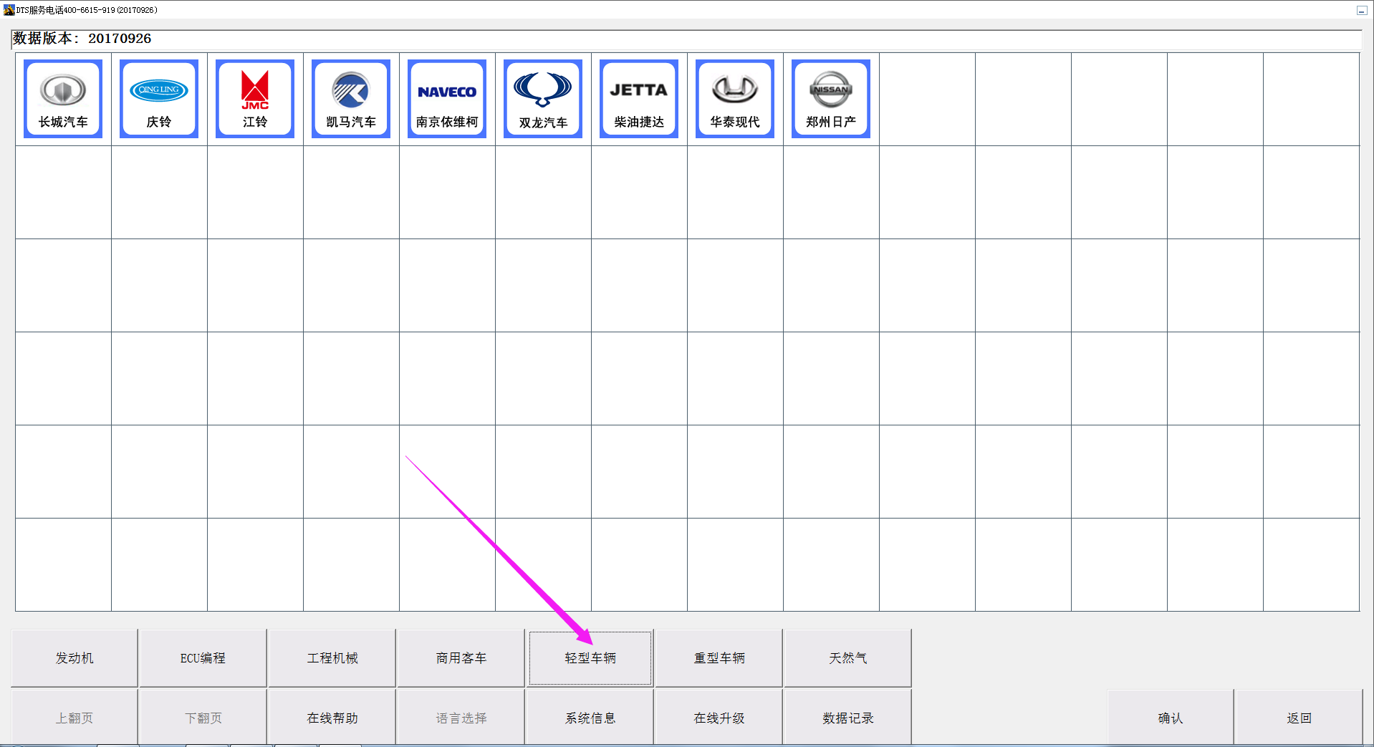
Task: Confirm with the 确认 button
Action: [x=1171, y=717]
